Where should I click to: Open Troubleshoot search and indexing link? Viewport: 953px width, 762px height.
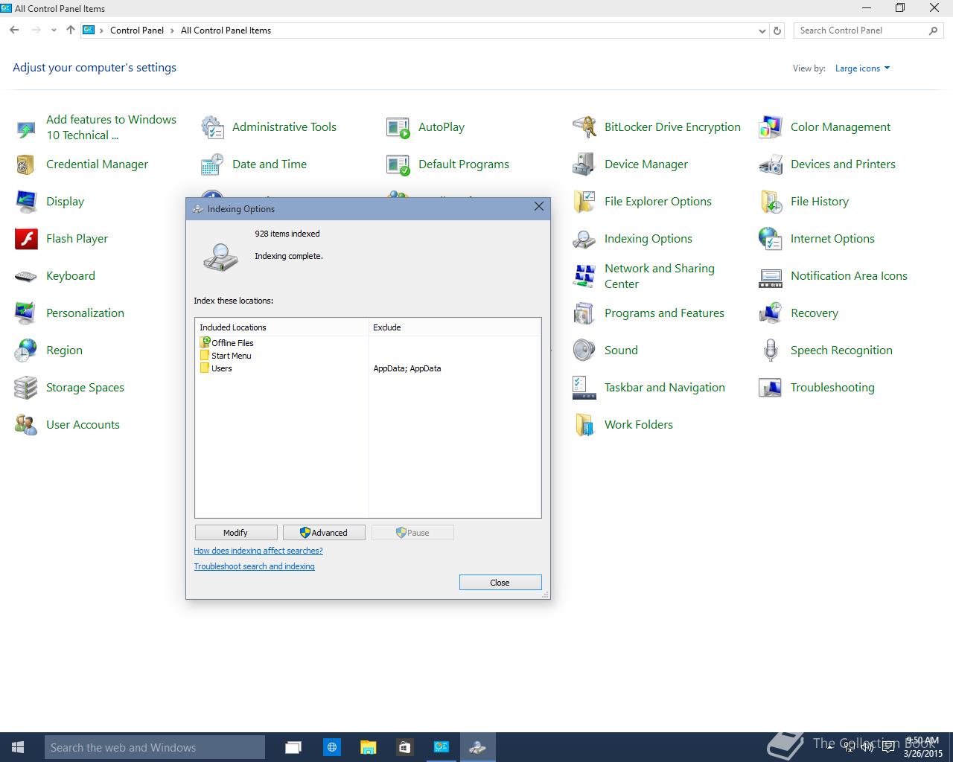(255, 566)
